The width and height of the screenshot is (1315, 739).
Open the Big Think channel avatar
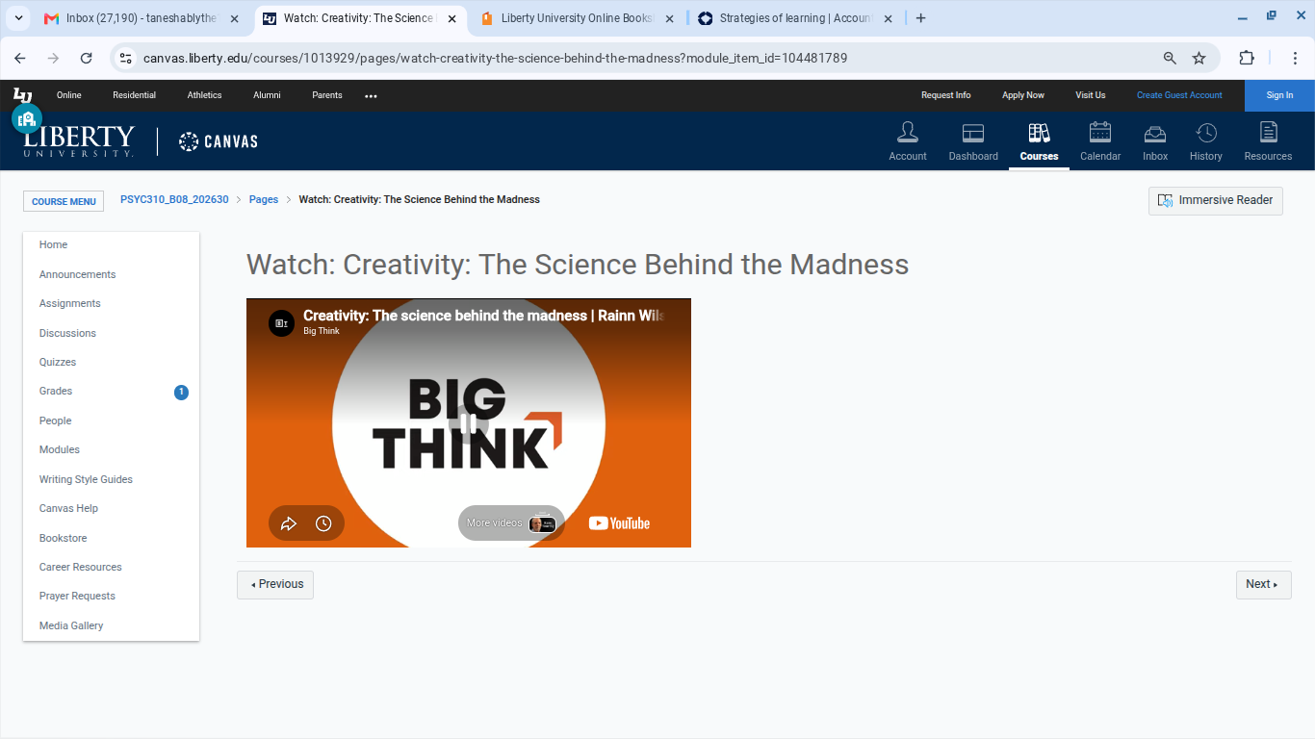pyautogui.click(x=281, y=323)
